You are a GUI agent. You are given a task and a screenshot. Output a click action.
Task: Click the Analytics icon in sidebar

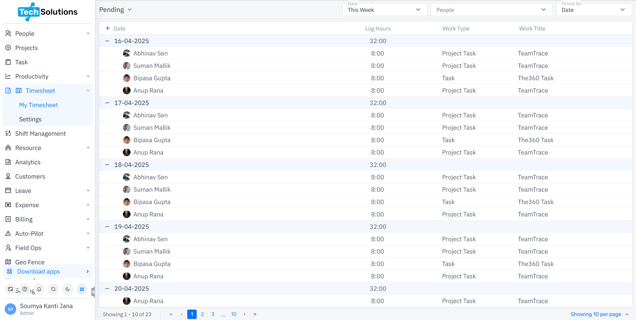[x=8, y=162]
